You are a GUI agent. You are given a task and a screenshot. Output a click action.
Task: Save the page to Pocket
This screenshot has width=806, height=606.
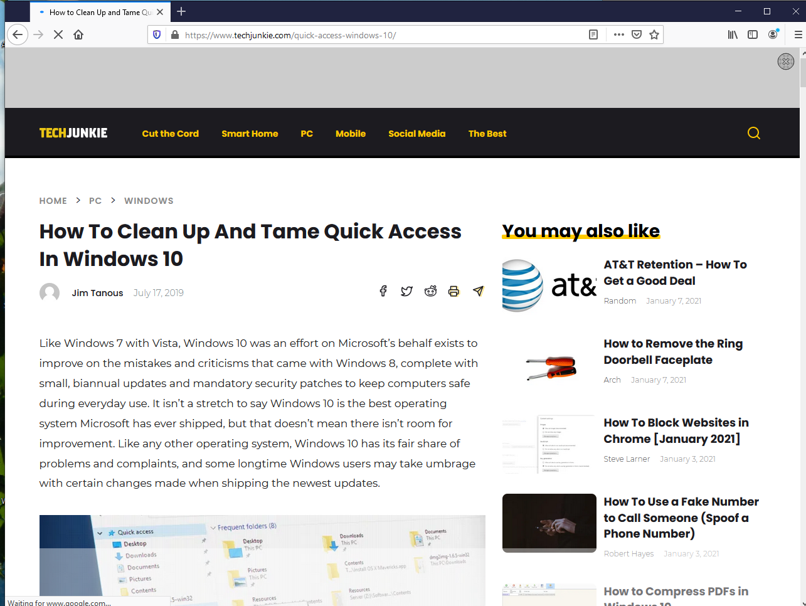pyautogui.click(x=637, y=35)
